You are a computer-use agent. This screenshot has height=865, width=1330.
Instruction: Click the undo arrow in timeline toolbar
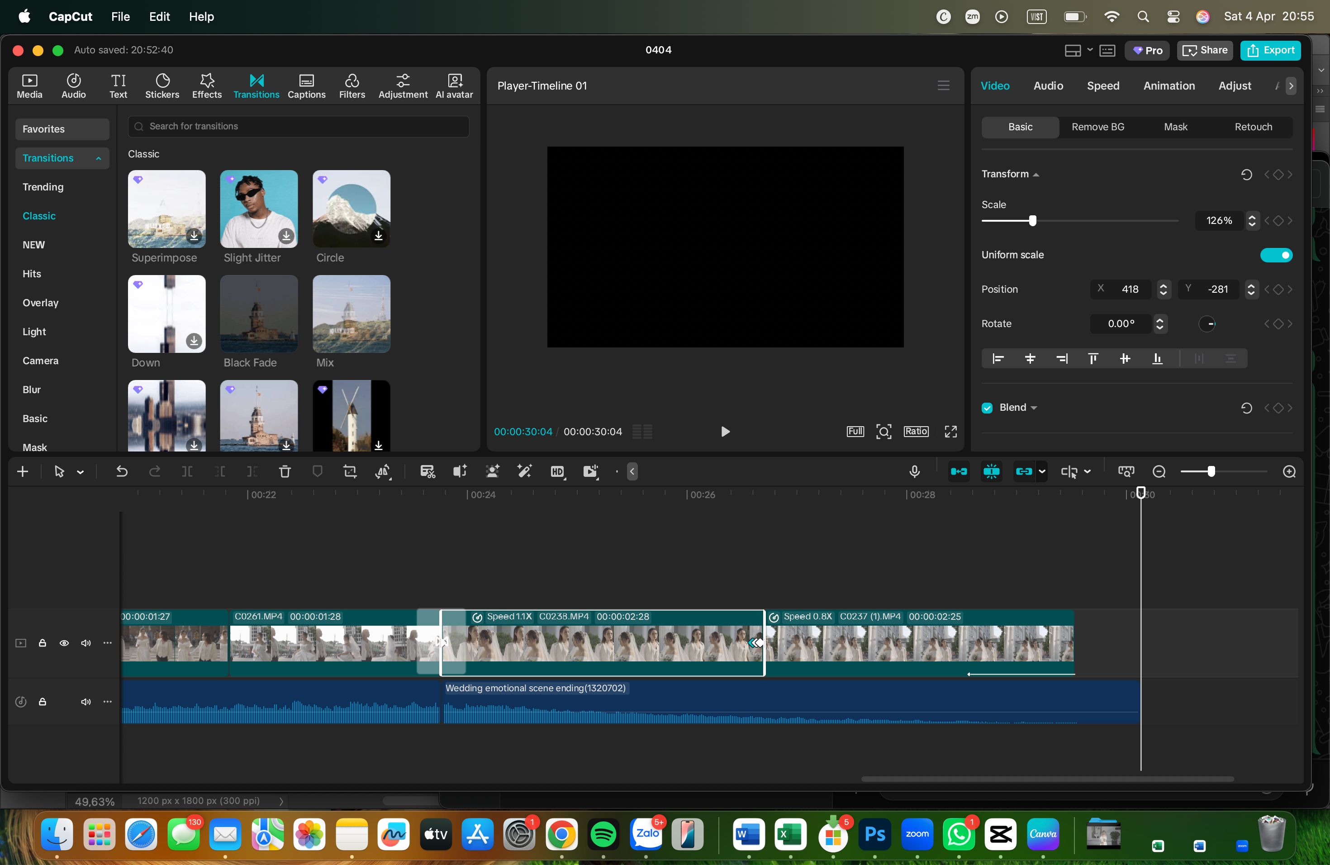tap(121, 471)
